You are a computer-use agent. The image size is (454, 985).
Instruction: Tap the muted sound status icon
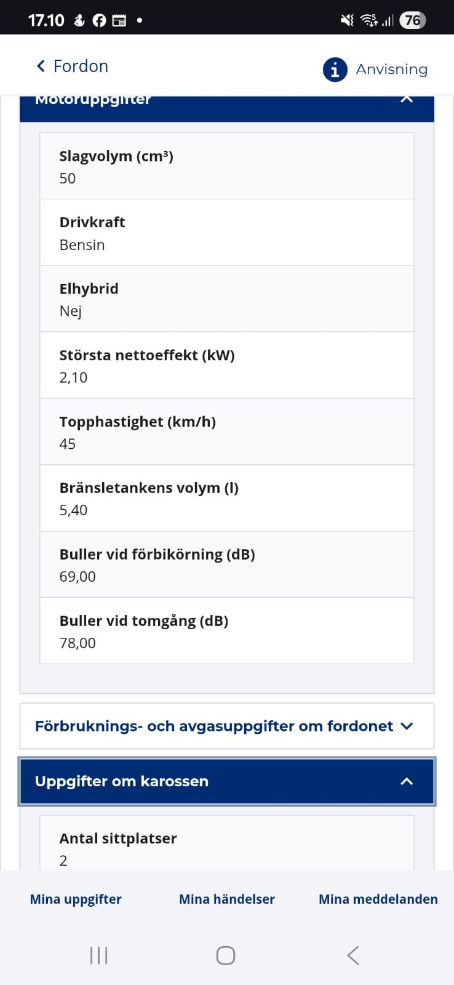[347, 20]
